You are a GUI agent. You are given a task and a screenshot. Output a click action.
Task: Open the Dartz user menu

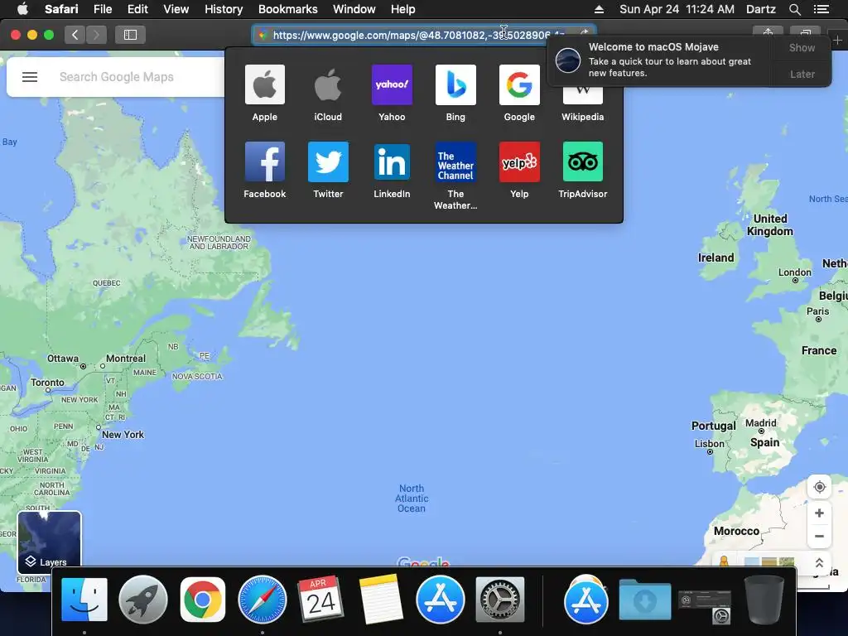761,9
